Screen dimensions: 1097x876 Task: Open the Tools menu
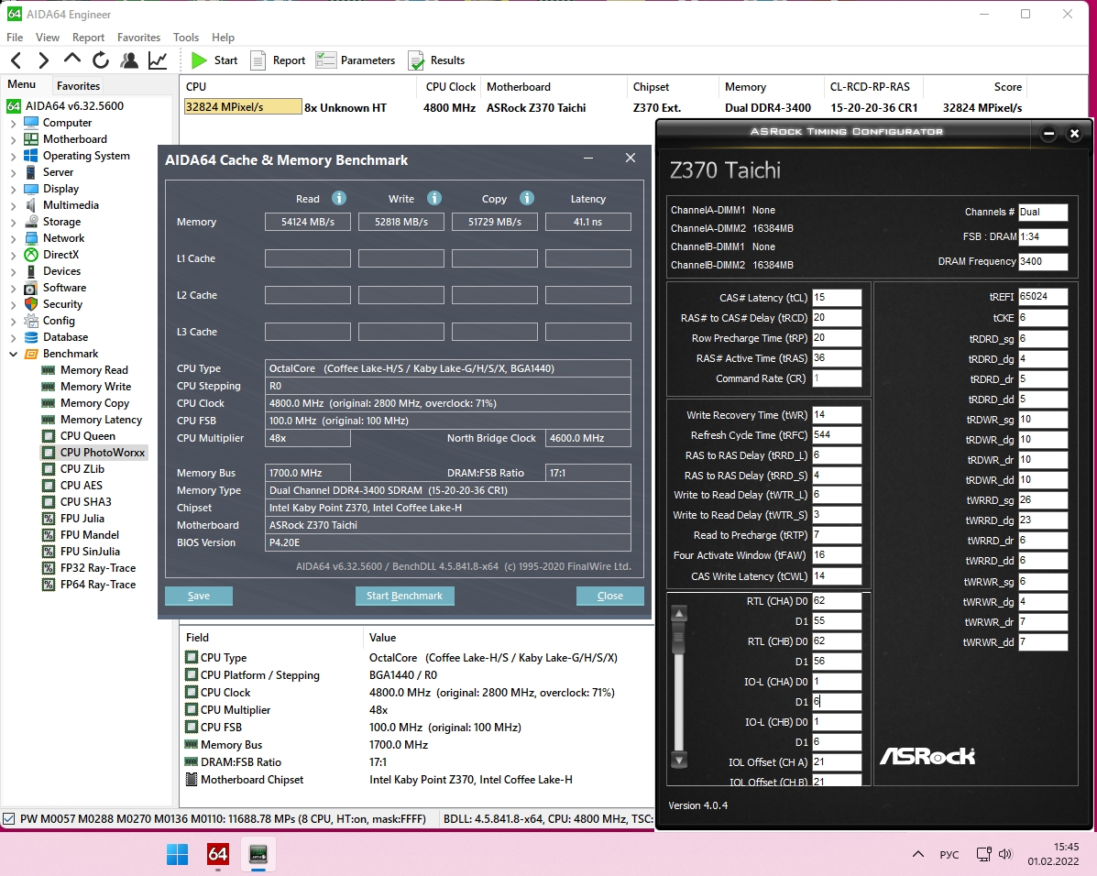(186, 37)
